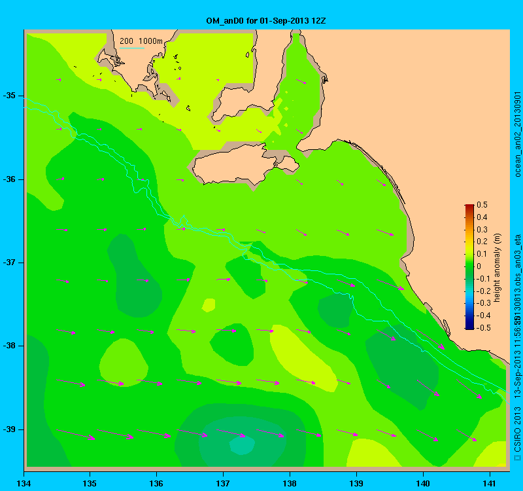Click the height anomaly color scale bar
Screen dimensions: 523x491
pyautogui.click(x=469, y=266)
